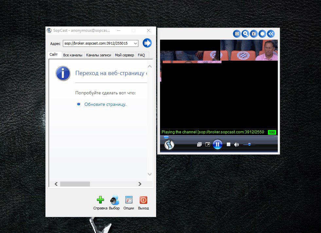Click the Переход на веб-страницу heading
Image resolution: width=321 pixels, height=233 pixels.
point(111,73)
